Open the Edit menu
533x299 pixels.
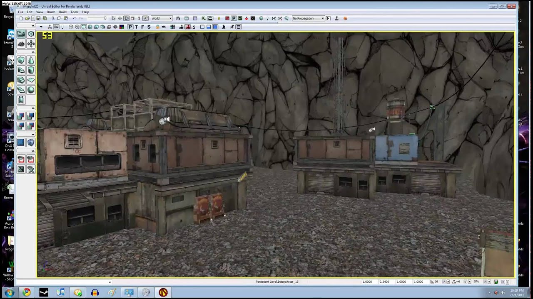click(30, 12)
